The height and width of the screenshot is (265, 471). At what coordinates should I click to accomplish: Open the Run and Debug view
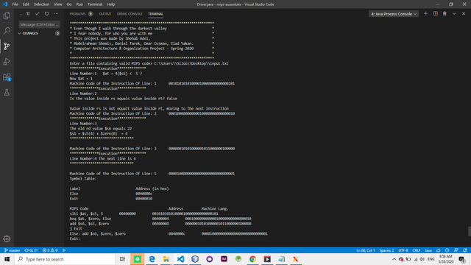pos(7,62)
